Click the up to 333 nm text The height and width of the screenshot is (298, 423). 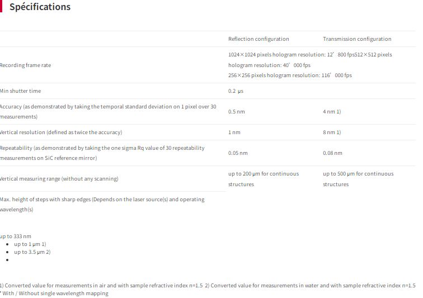pyautogui.click(x=16, y=236)
